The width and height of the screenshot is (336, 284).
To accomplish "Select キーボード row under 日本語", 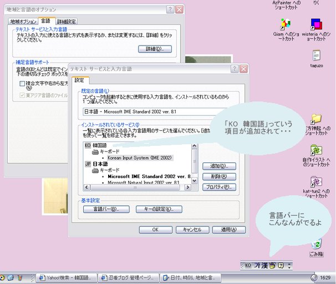I will [x=109, y=170].
